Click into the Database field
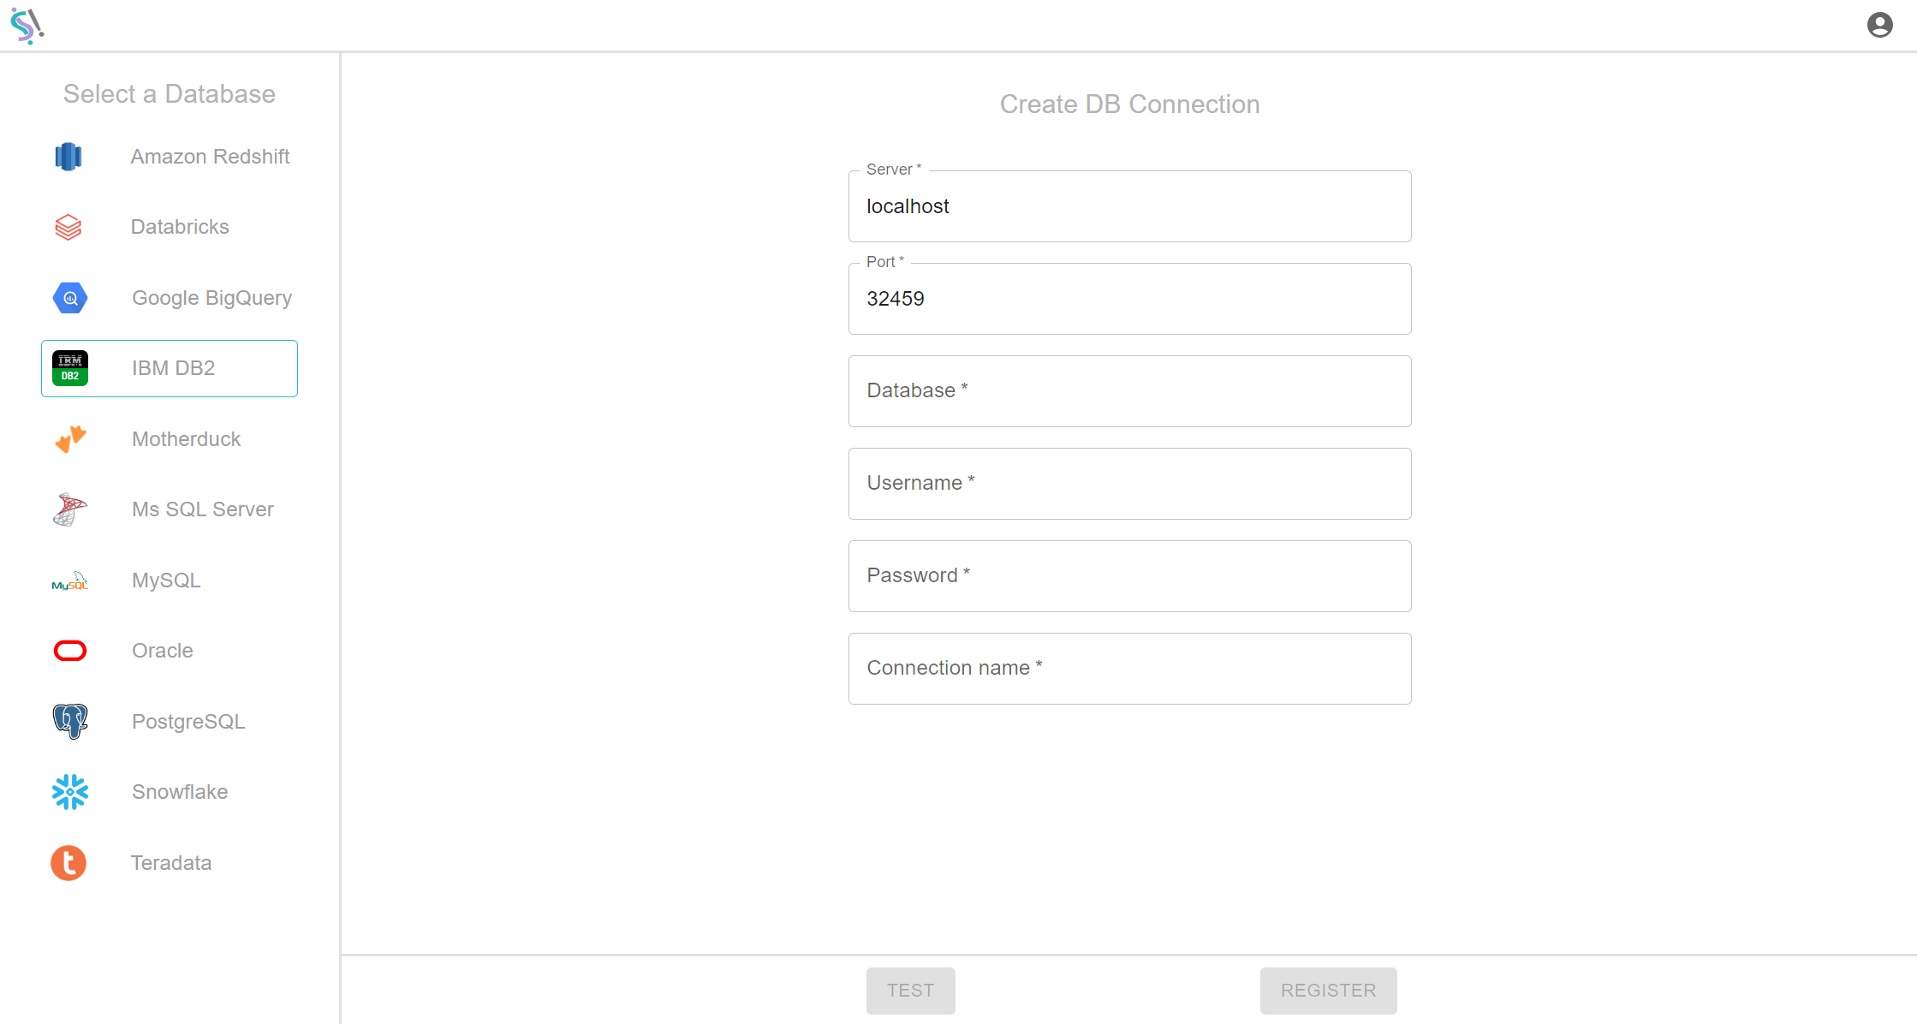This screenshot has height=1024, width=1917. coord(1129,391)
